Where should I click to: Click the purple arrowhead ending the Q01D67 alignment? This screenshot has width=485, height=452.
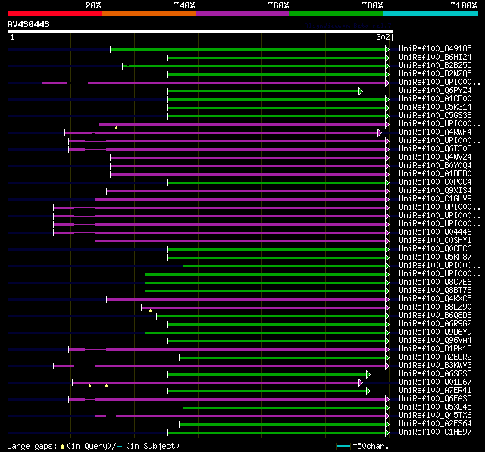tap(361, 383)
